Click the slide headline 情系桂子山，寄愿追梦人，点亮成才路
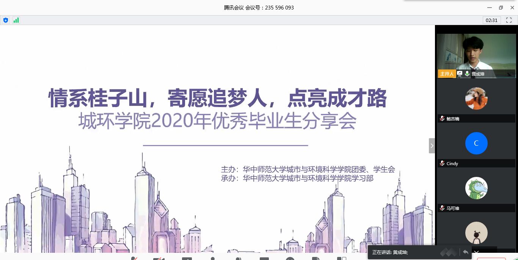518x260 pixels. tap(218, 98)
